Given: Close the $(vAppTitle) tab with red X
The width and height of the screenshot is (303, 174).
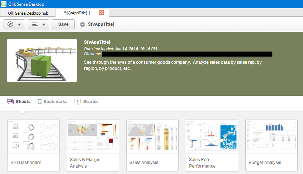Looking at the screenshot, I should pyautogui.click(x=101, y=13).
